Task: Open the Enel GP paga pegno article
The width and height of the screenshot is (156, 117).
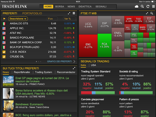Action: click(42, 80)
